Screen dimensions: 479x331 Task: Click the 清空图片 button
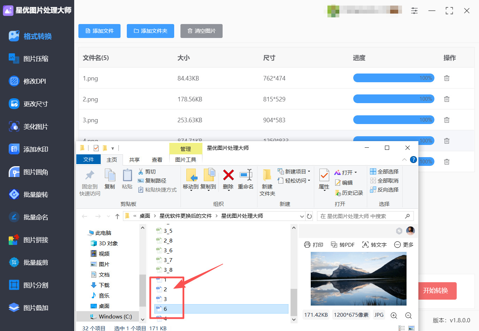pos(201,31)
